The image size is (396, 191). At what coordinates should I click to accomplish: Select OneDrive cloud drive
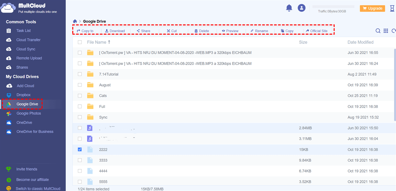tap(24, 123)
